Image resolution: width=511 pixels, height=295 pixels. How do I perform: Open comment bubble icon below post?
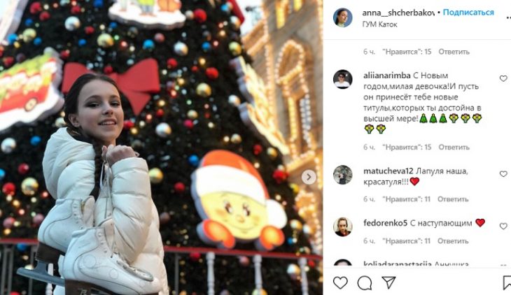click(x=364, y=282)
